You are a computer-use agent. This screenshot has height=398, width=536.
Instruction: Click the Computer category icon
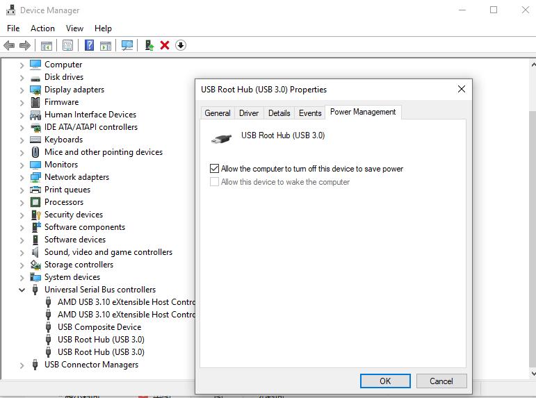pos(35,64)
